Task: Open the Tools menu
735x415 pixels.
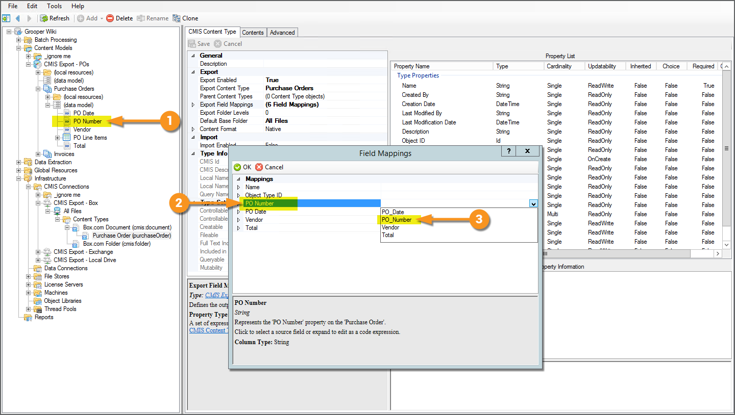Action: (54, 6)
